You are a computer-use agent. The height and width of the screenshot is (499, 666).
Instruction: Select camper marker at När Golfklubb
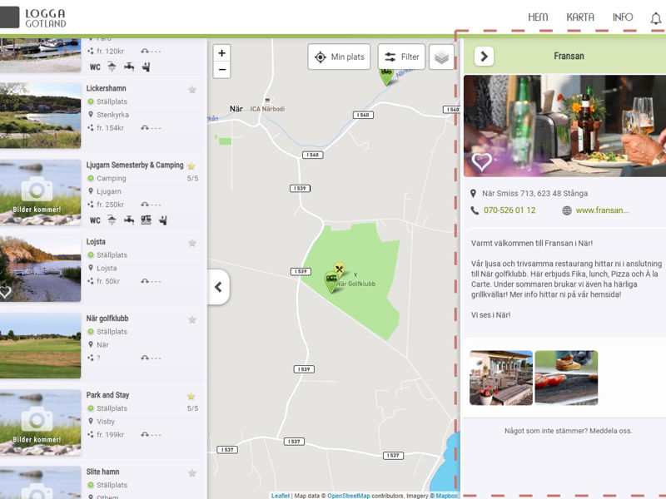click(331, 281)
